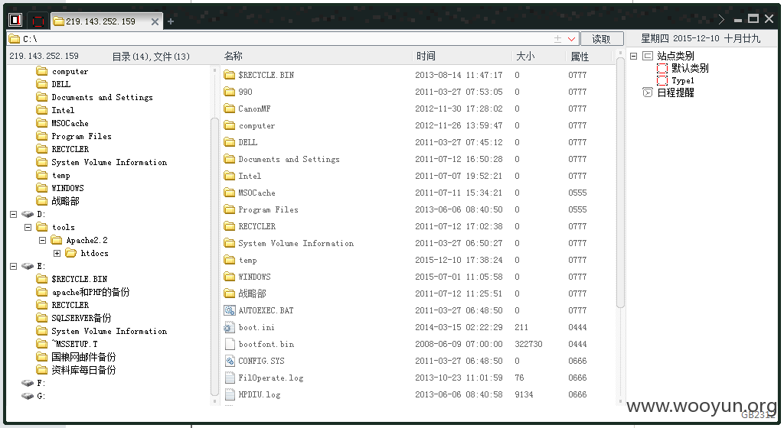
Task: Collapse the tools folder node
Action: (x=28, y=228)
